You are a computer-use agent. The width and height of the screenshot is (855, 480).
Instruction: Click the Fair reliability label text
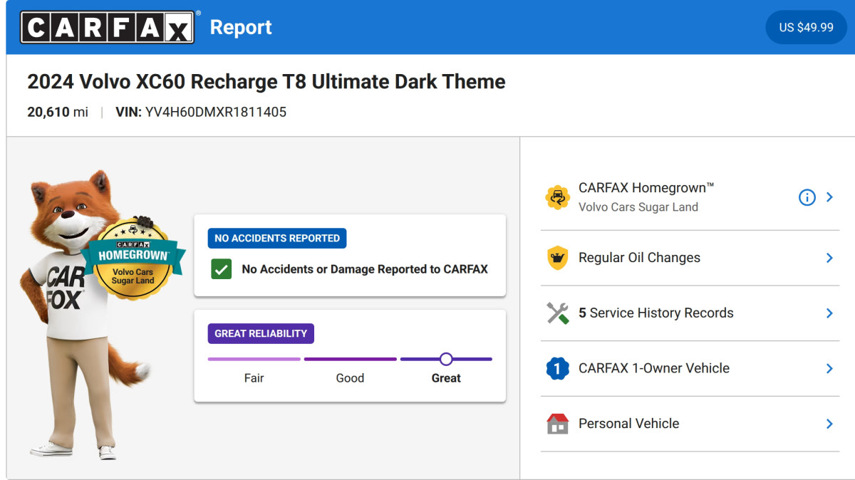pyautogui.click(x=254, y=378)
